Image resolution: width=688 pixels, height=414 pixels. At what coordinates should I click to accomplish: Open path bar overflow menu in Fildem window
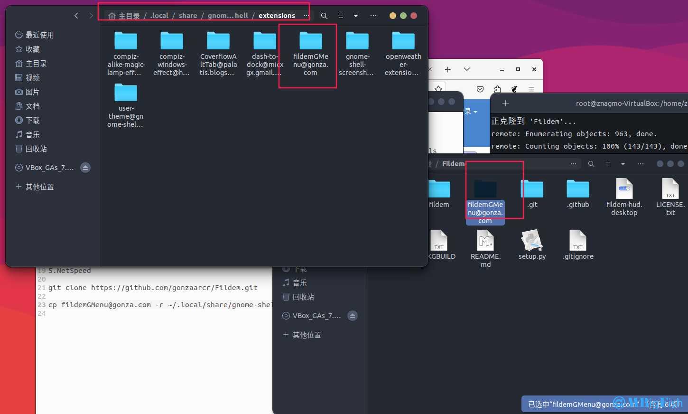574,164
